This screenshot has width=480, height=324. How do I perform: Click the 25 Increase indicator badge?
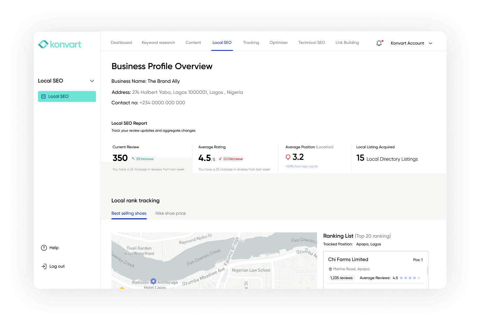(x=143, y=159)
